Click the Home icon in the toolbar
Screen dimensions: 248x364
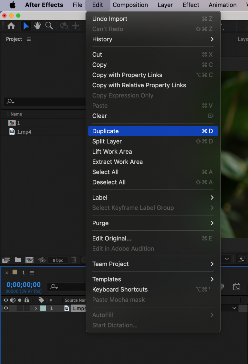[x=11, y=26]
